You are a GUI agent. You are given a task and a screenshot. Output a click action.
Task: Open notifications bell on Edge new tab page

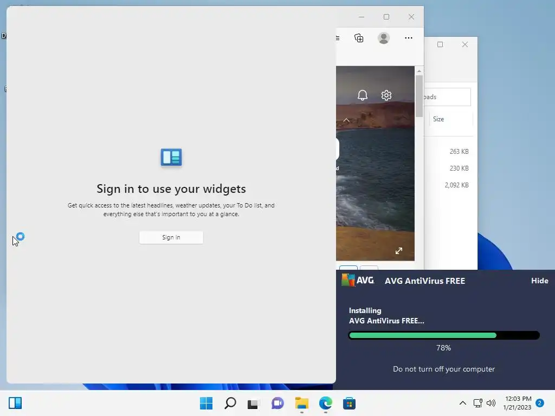tap(363, 95)
